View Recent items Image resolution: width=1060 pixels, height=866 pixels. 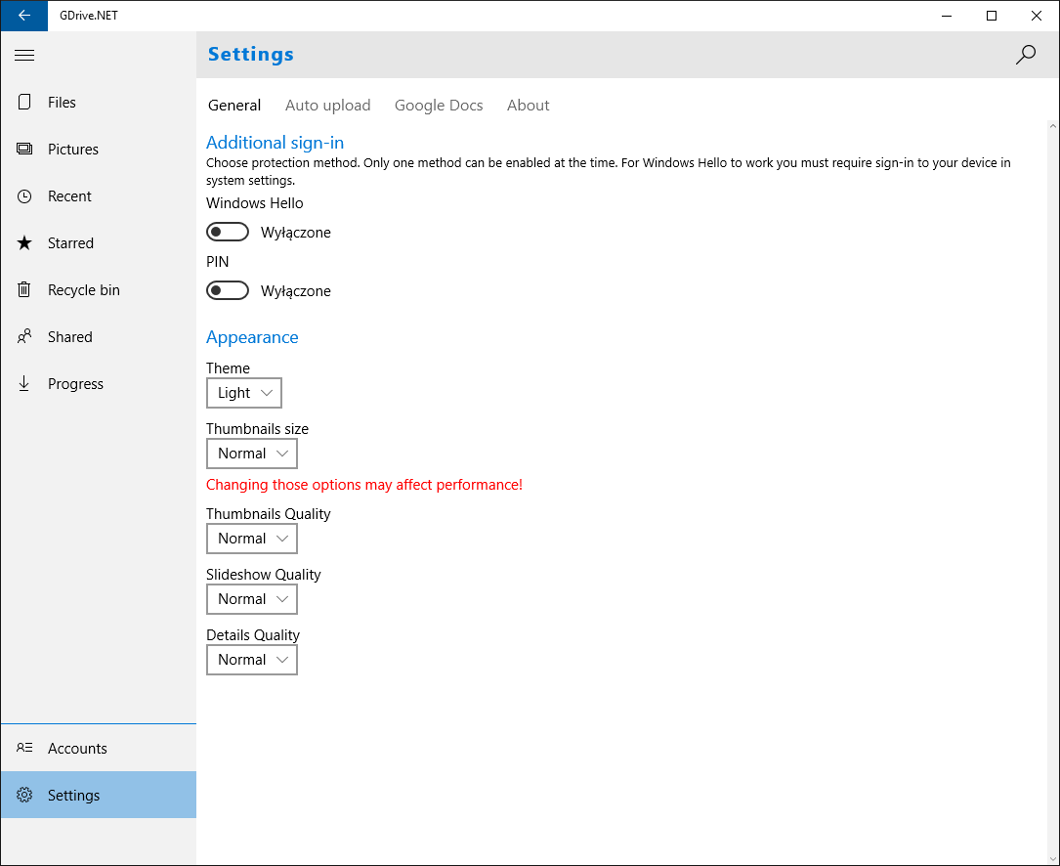70,195
